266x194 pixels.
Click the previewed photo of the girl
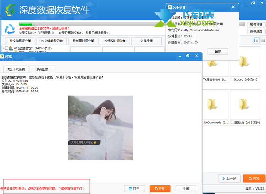(x=100, y=128)
